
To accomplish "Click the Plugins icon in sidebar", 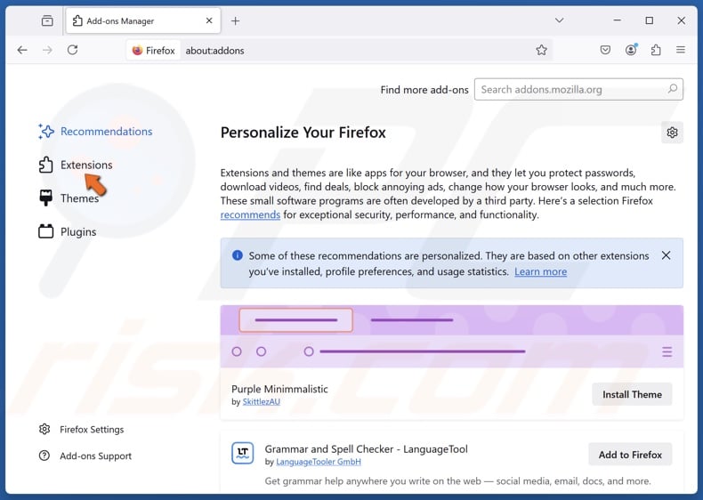I will pos(45,231).
